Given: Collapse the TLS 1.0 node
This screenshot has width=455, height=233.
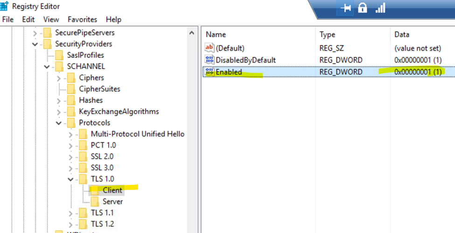Looking at the screenshot, I should click(x=71, y=180).
